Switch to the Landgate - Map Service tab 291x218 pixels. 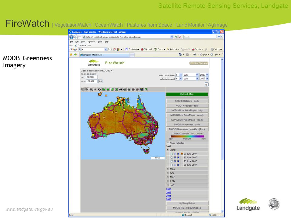pyautogui.click(x=105, y=55)
